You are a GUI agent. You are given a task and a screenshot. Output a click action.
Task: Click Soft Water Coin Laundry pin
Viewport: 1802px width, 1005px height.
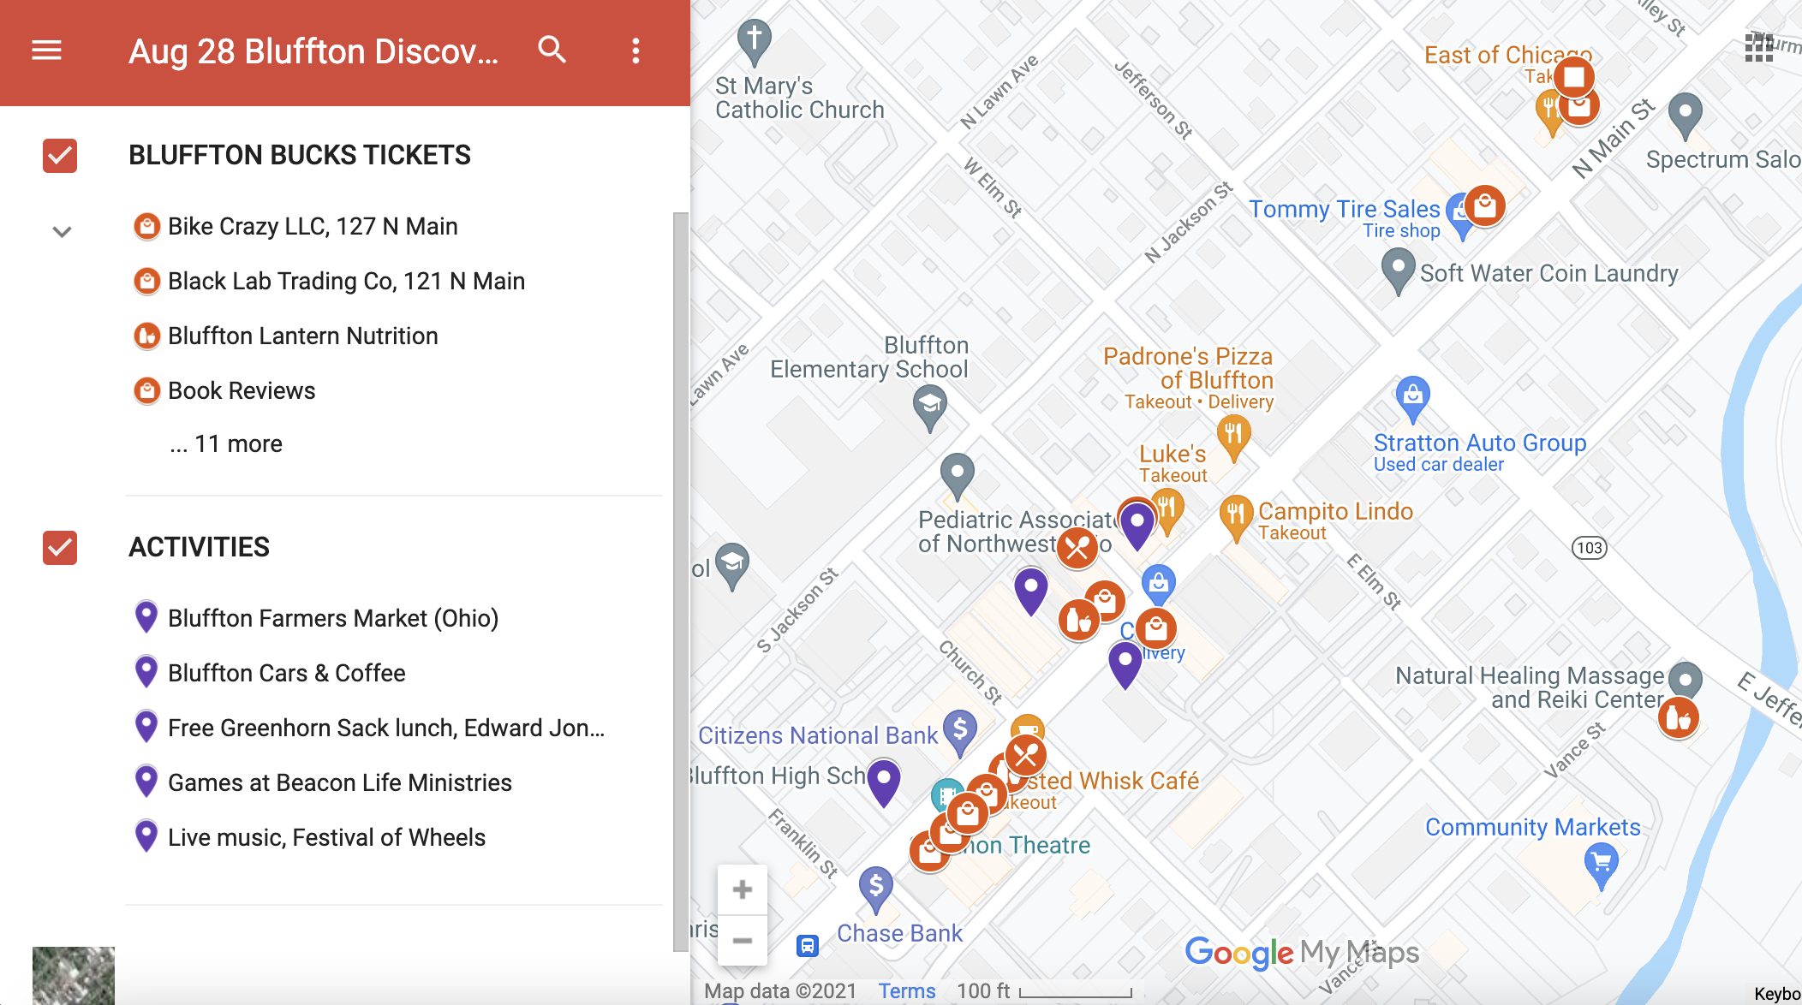pyautogui.click(x=1398, y=271)
